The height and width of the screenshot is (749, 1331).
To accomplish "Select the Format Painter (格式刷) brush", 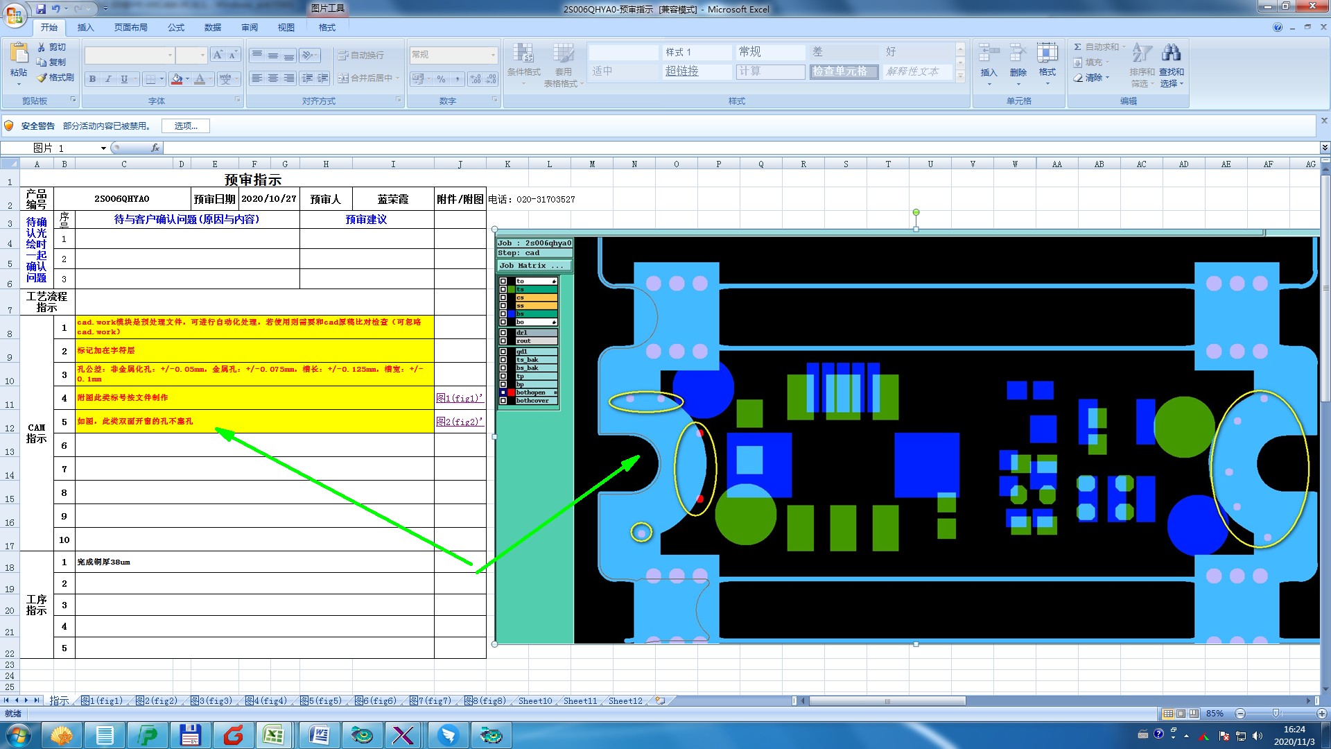I will [x=42, y=78].
